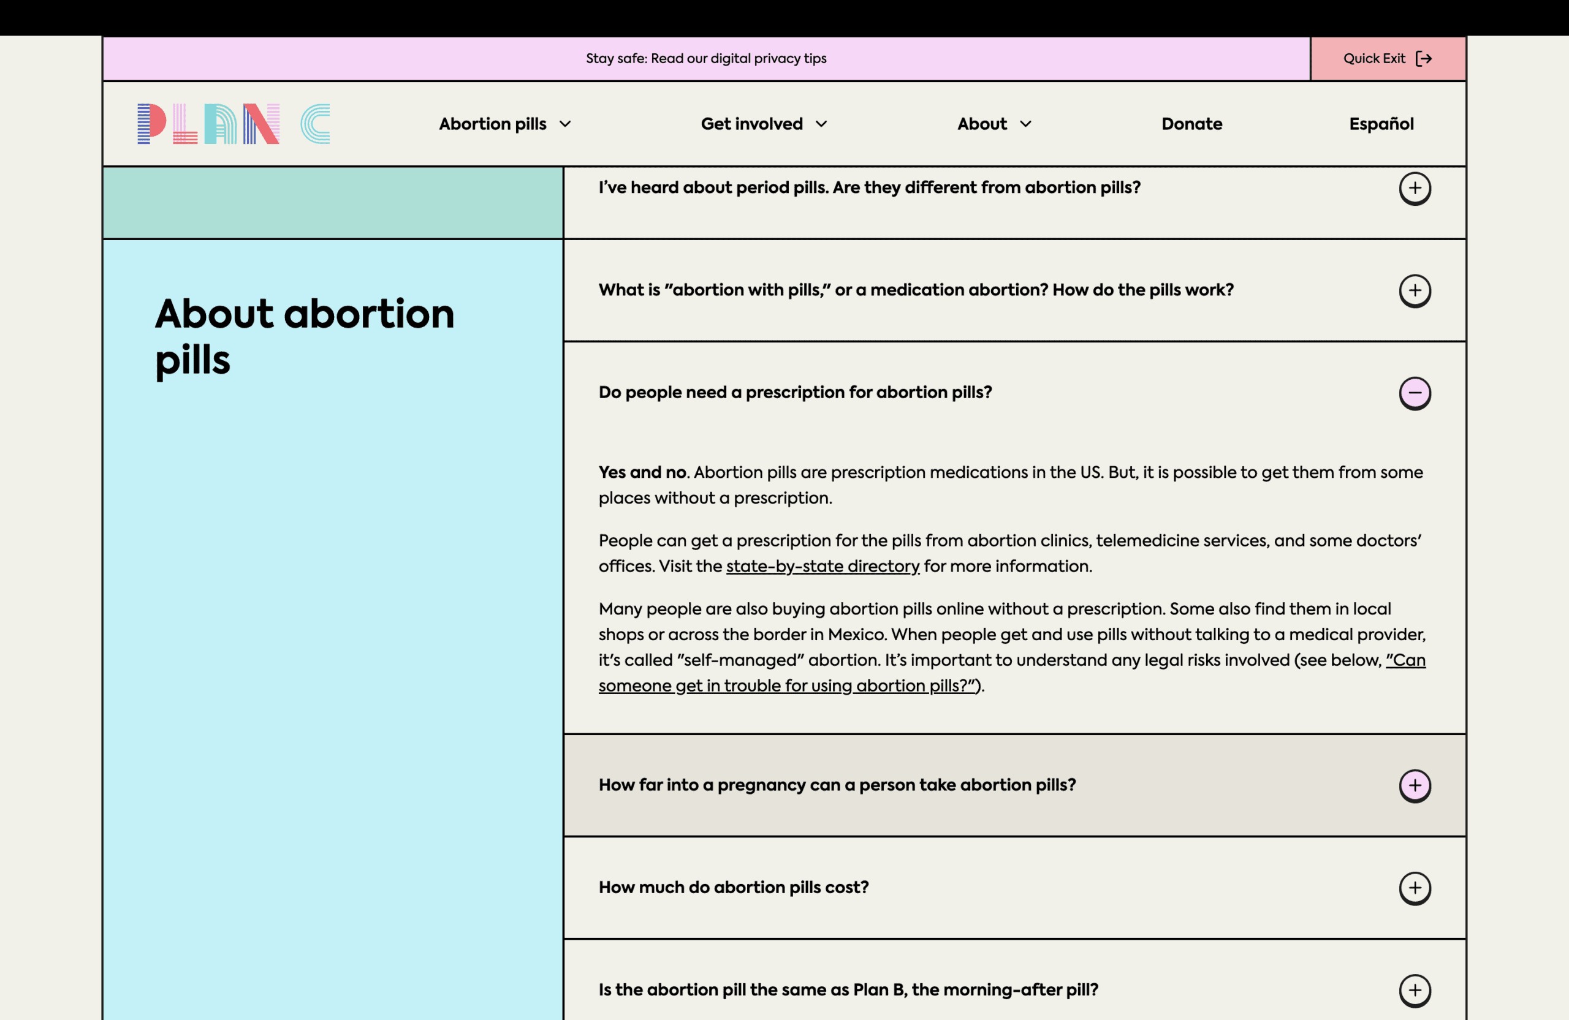Open the state-by-state directory link
1569x1020 pixels.
(822, 567)
